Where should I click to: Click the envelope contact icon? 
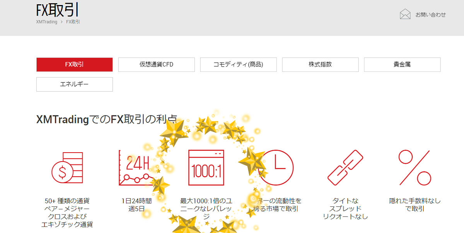point(405,14)
